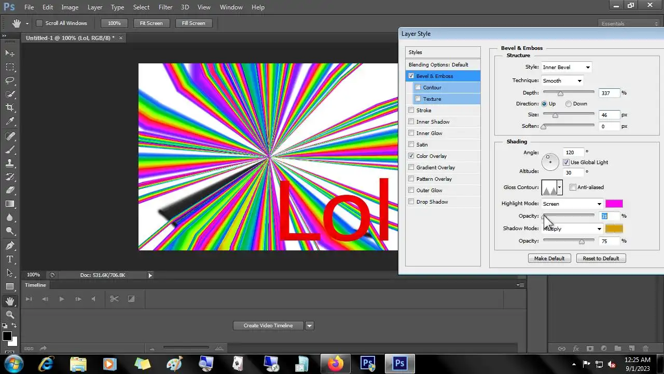Open Firefox from the taskbar
Viewport: 664px width, 374px height.
click(x=335, y=364)
